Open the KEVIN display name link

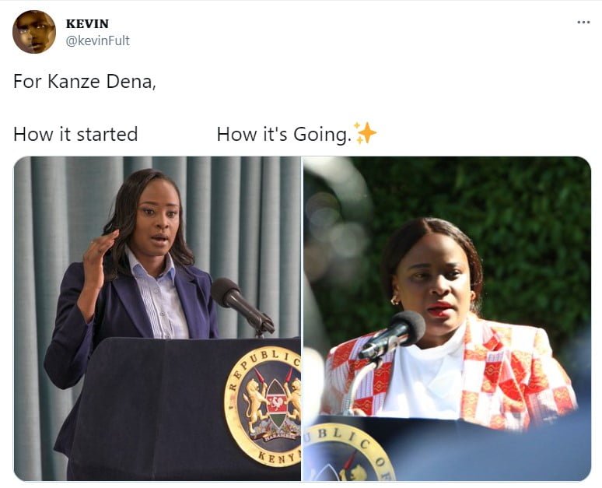click(87, 23)
